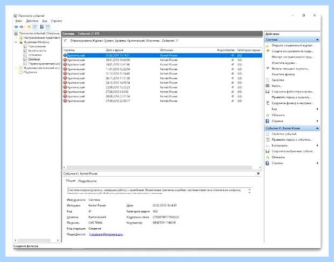Open the Действие menu
This screenshot has width=334, height=262.
(x=32, y=21)
